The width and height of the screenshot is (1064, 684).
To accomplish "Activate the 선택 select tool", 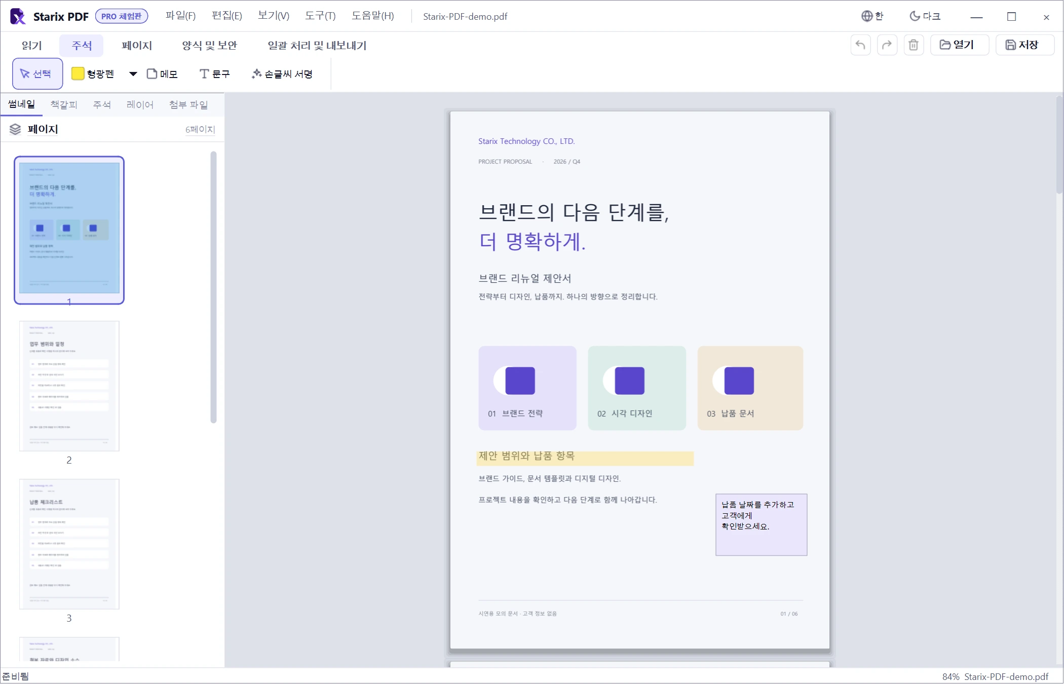I will coord(37,74).
